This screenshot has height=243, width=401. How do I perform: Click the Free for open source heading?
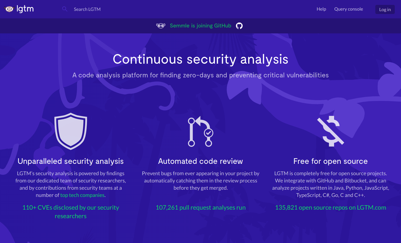click(x=330, y=161)
